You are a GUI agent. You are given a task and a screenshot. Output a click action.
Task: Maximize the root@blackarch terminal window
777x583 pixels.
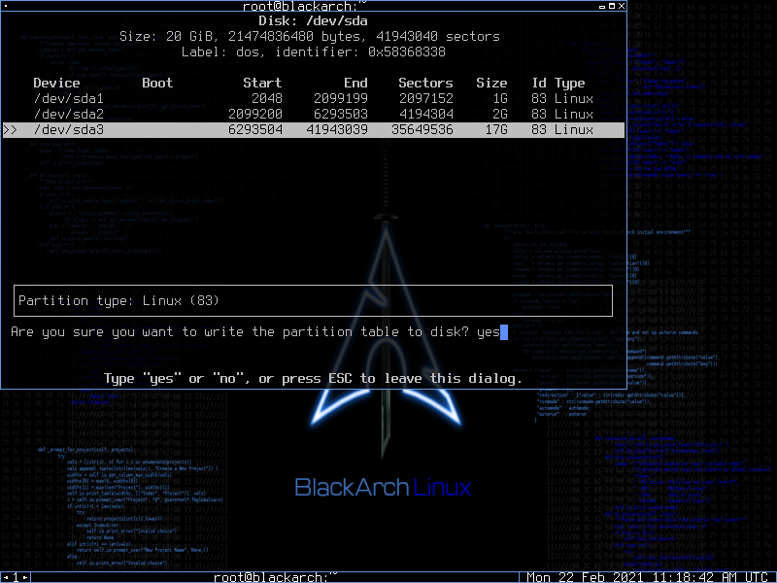pyautogui.click(x=612, y=6)
